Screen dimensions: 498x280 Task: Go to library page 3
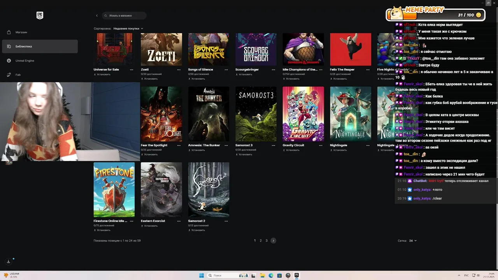[x=267, y=241]
